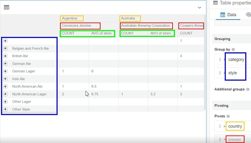Click COUNT header under Australian Brewing Corporation
This screenshot has height=143, width=251.
(127, 33)
